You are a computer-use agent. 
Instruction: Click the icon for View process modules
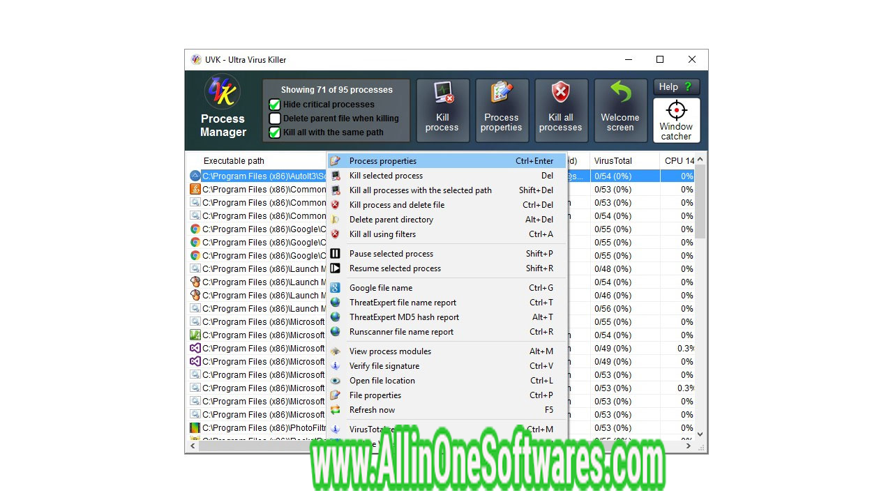tap(336, 351)
